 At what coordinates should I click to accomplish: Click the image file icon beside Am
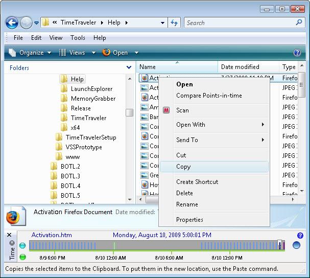tap(145, 107)
